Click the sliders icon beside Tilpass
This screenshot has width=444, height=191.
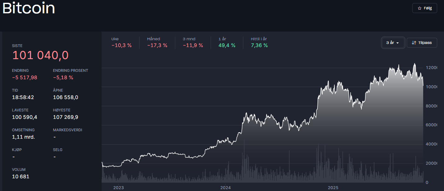(414, 43)
